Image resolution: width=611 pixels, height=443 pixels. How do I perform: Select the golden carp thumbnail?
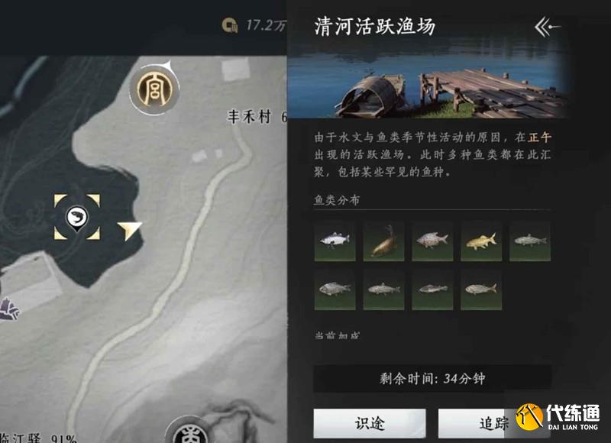coord(481,241)
